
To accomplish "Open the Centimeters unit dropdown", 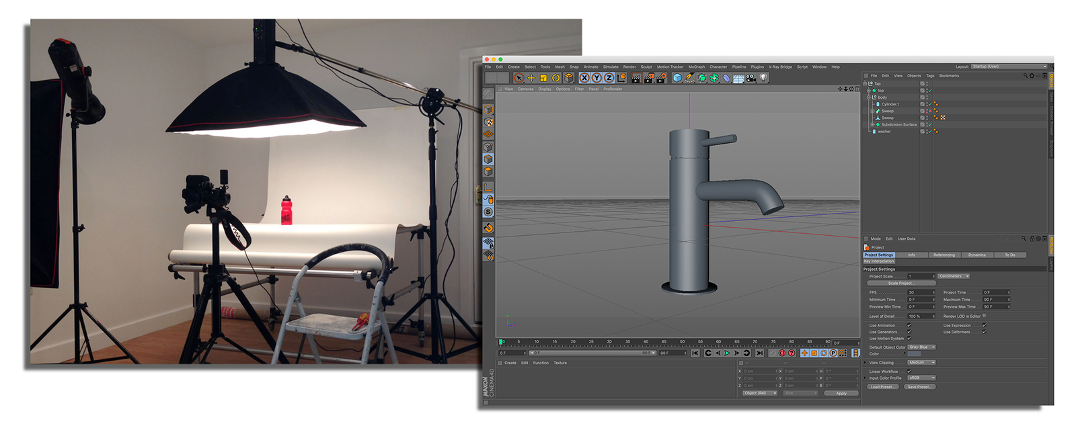I will 954,276.
